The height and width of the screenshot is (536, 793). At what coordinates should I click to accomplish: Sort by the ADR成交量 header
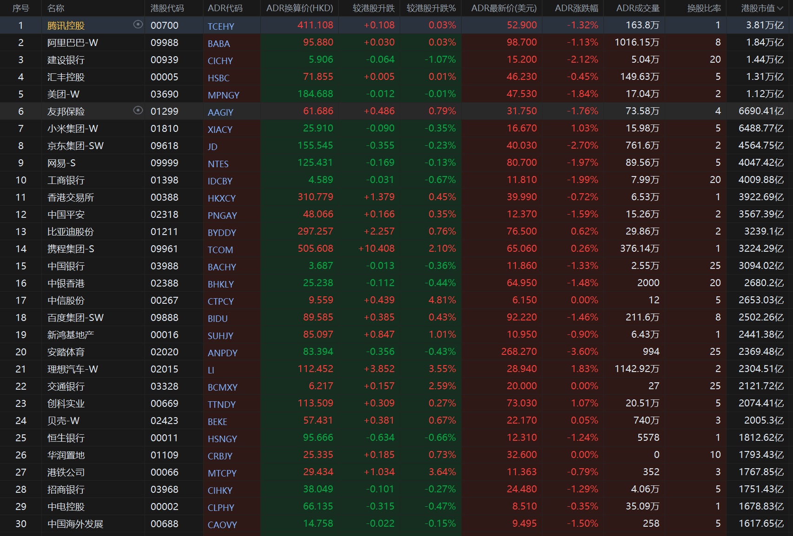tap(638, 8)
